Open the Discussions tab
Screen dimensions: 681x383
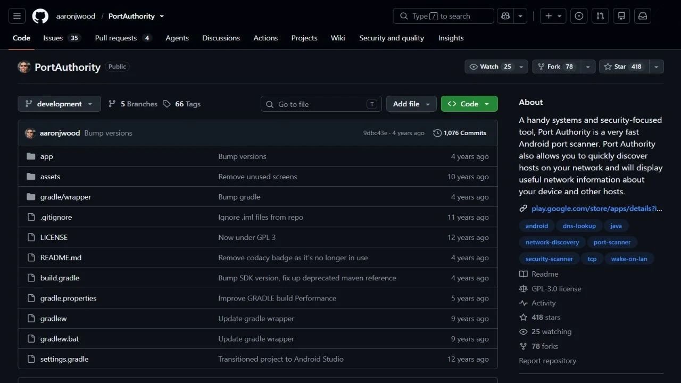coord(221,38)
